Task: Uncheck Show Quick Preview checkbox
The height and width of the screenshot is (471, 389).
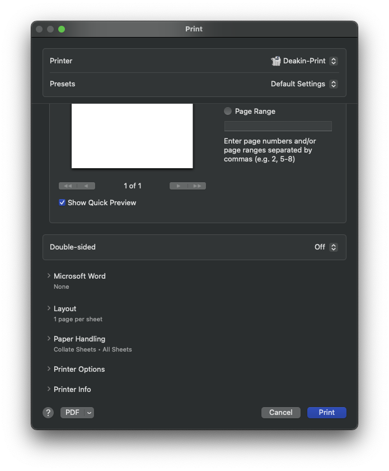Action: point(62,203)
